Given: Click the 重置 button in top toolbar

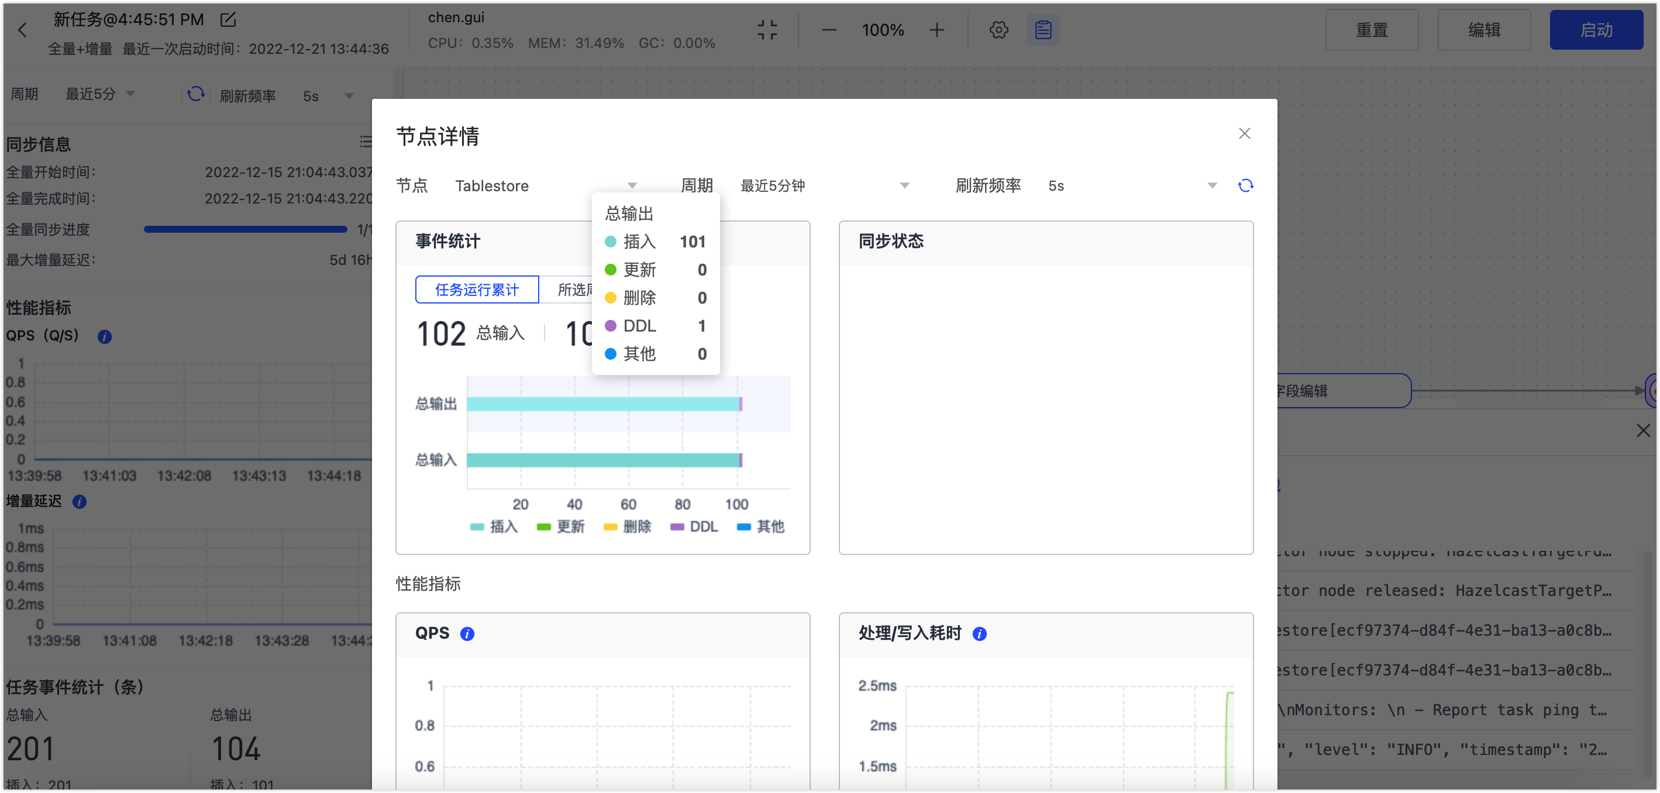Looking at the screenshot, I should point(1373,31).
